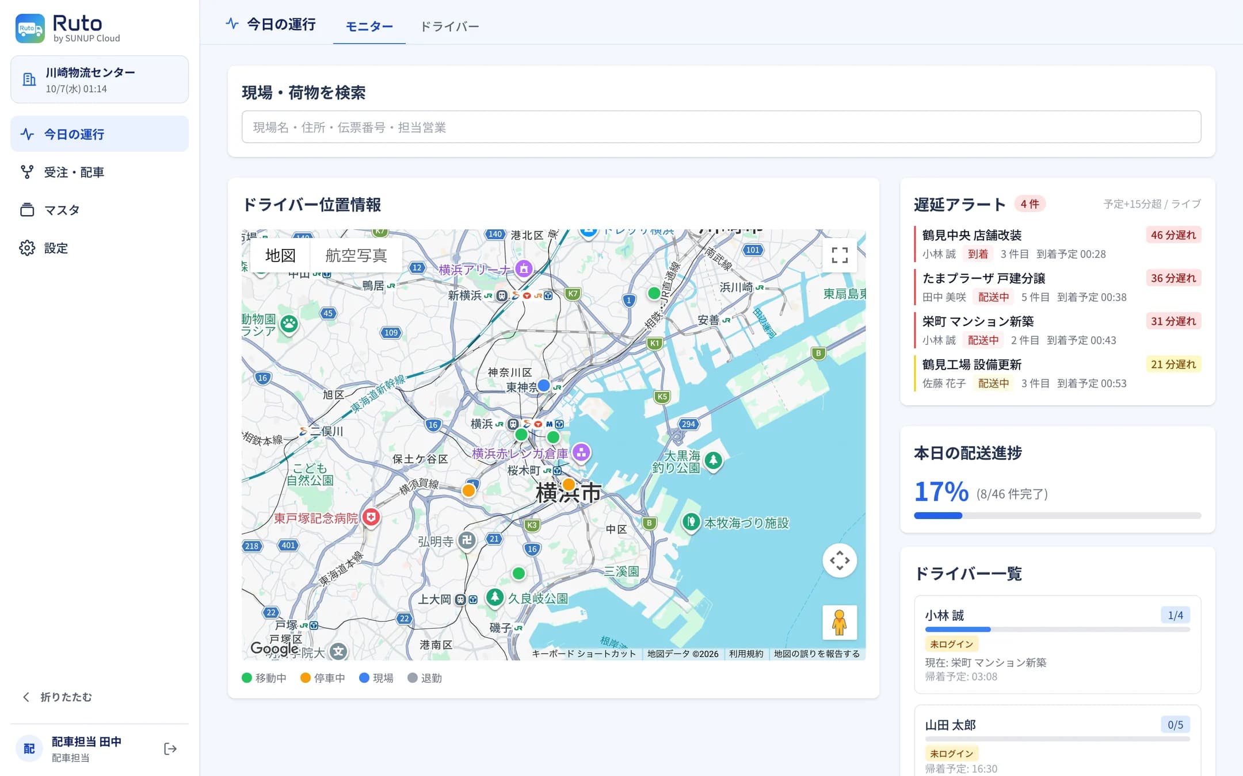This screenshot has height=776, width=1243.
Task: Click the 46 分遅れ badge
Action: click(1173, 235)
